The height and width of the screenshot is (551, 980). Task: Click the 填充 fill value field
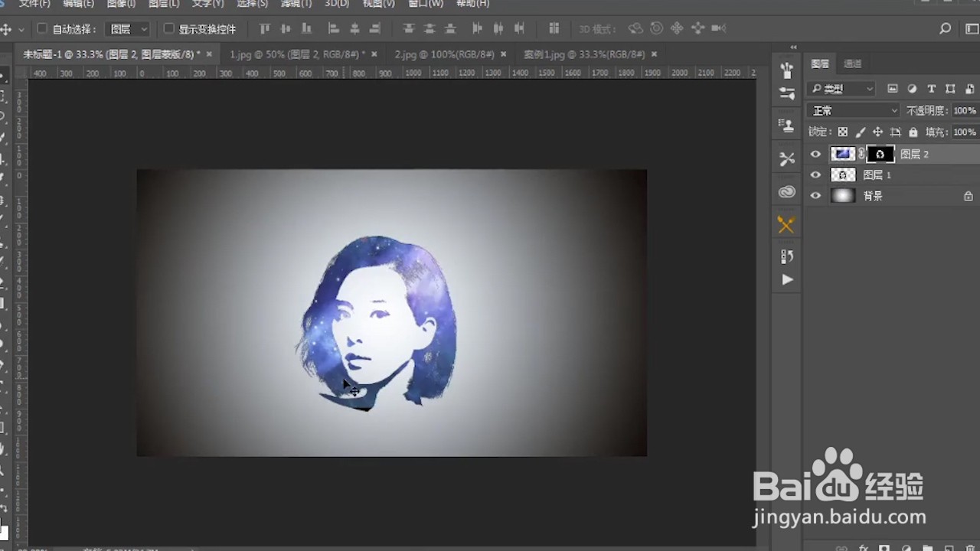[x=965, y=132]
